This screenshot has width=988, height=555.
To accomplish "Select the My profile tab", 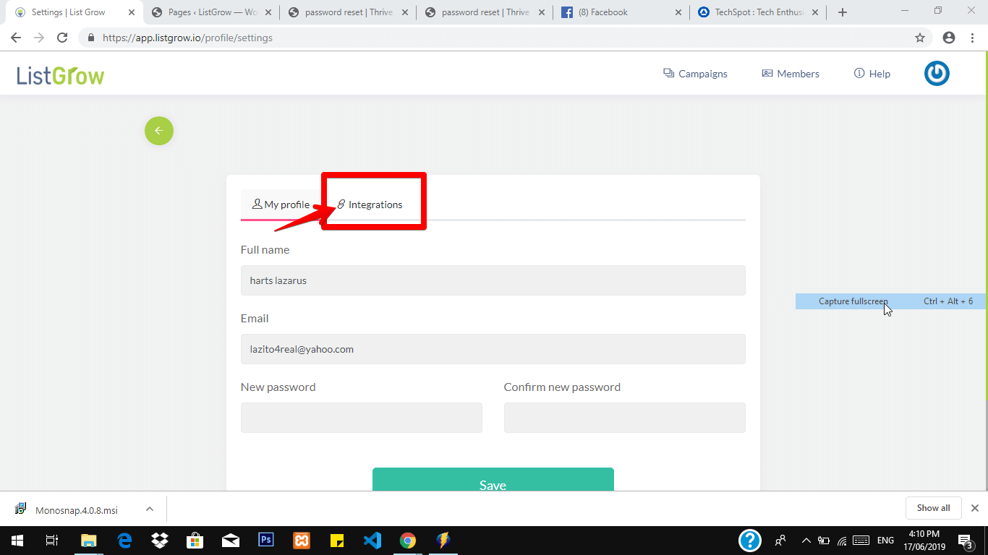I will point(281,205).
